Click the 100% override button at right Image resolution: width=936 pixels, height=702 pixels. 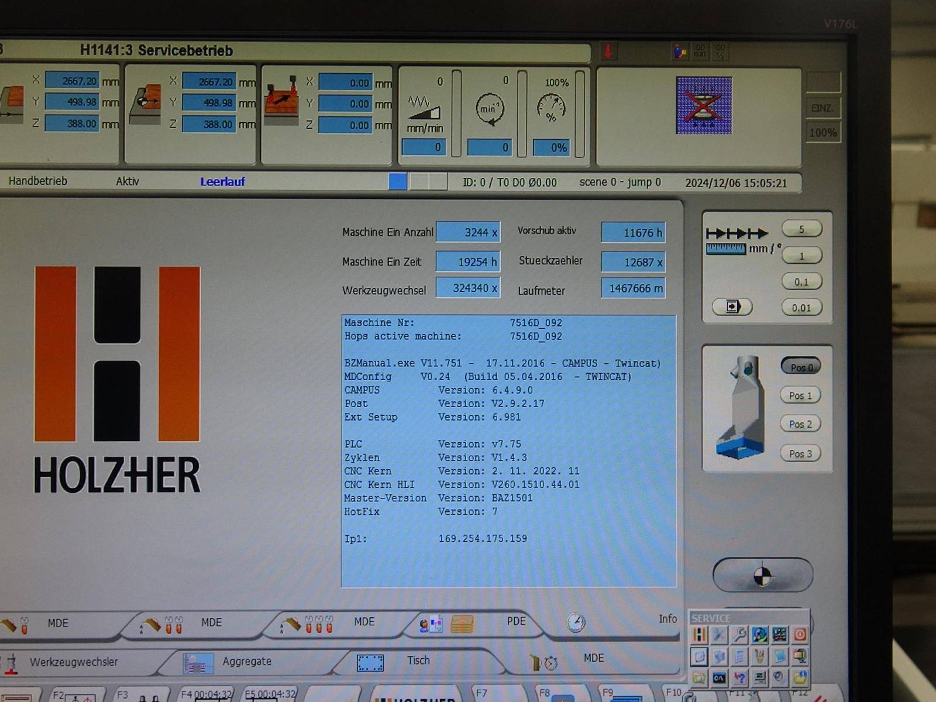823,133
